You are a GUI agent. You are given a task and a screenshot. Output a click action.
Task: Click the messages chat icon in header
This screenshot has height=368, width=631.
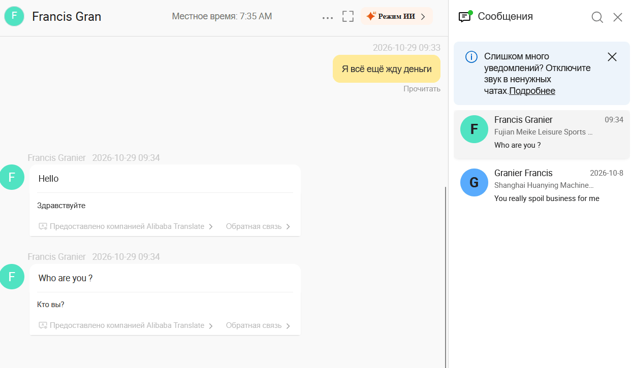[x=465, y=16]
